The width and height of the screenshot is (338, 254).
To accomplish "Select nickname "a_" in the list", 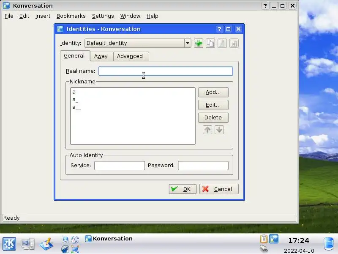I will [x=133, y=99].
